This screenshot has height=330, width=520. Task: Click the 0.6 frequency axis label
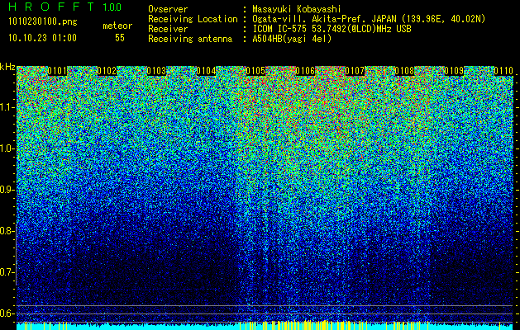[7, 313]
